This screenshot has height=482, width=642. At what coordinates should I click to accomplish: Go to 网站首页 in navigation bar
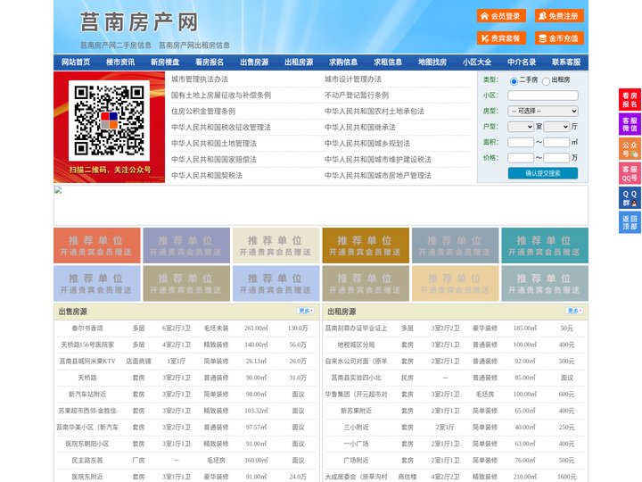pos(76,62)
